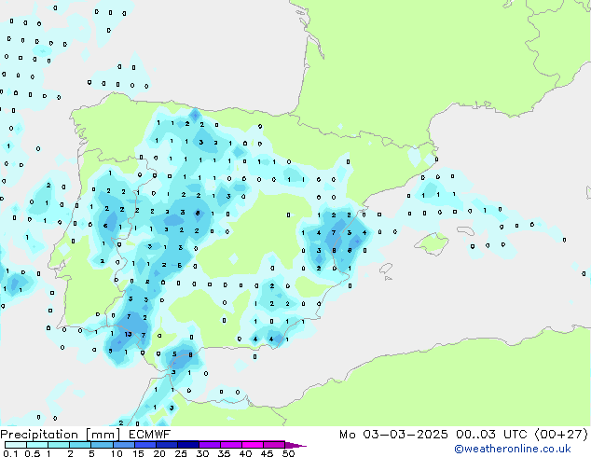Click the "50" legend scale label
591x457 pixels.
(x=289, y=453)
